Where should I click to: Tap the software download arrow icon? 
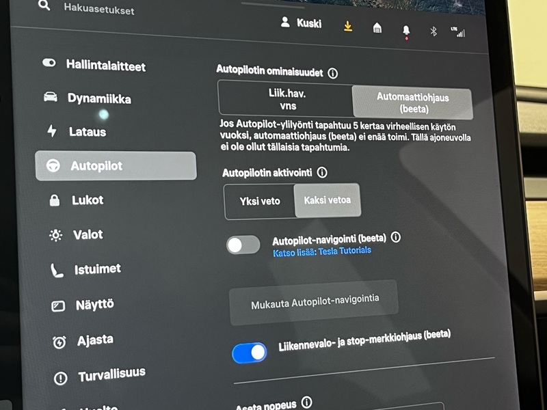coord(347,27)
